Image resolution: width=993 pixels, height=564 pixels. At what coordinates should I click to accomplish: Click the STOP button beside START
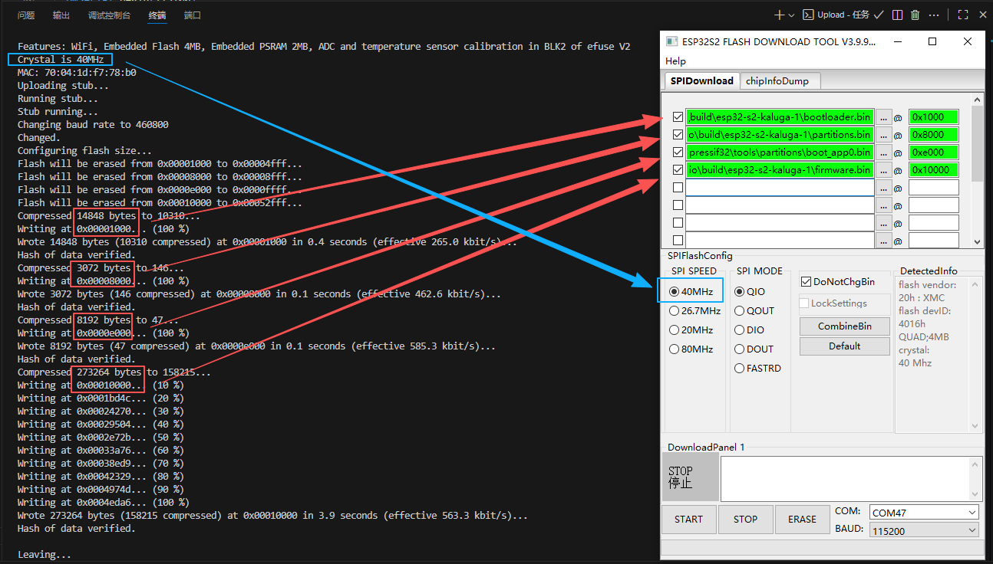point(745,520)
